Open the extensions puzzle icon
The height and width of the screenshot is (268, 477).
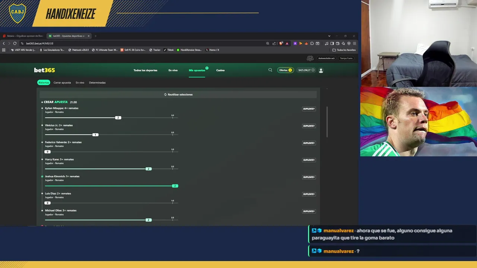[312, 43]
